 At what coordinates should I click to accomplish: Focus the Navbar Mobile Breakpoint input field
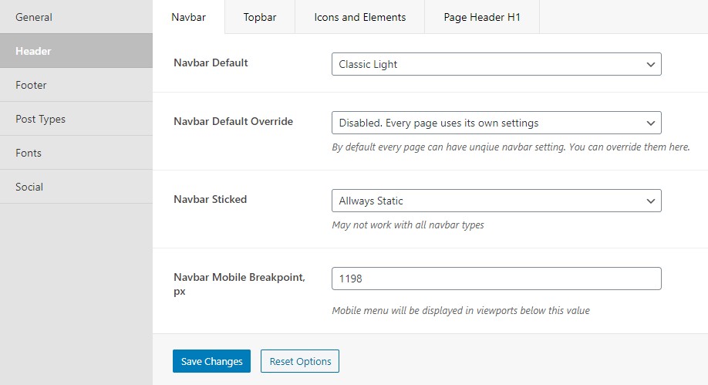[x=496, y=279]
